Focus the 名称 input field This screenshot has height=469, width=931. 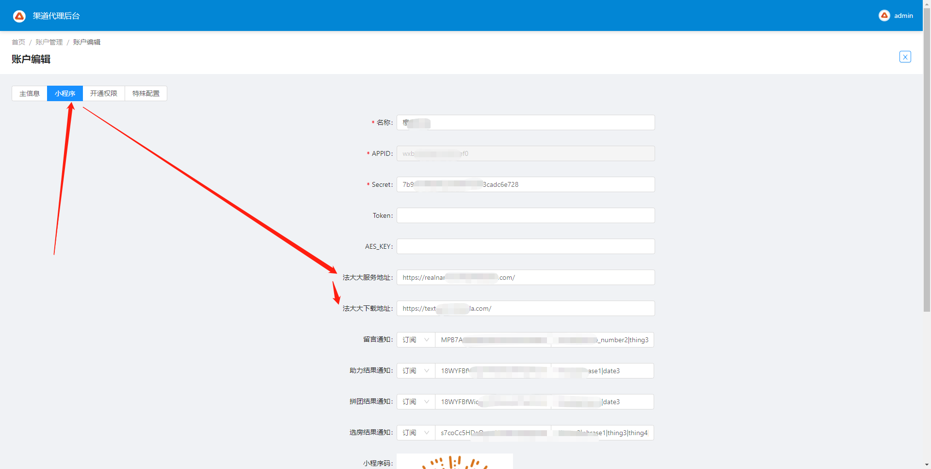pyautogui.click(x=526, y=122)
